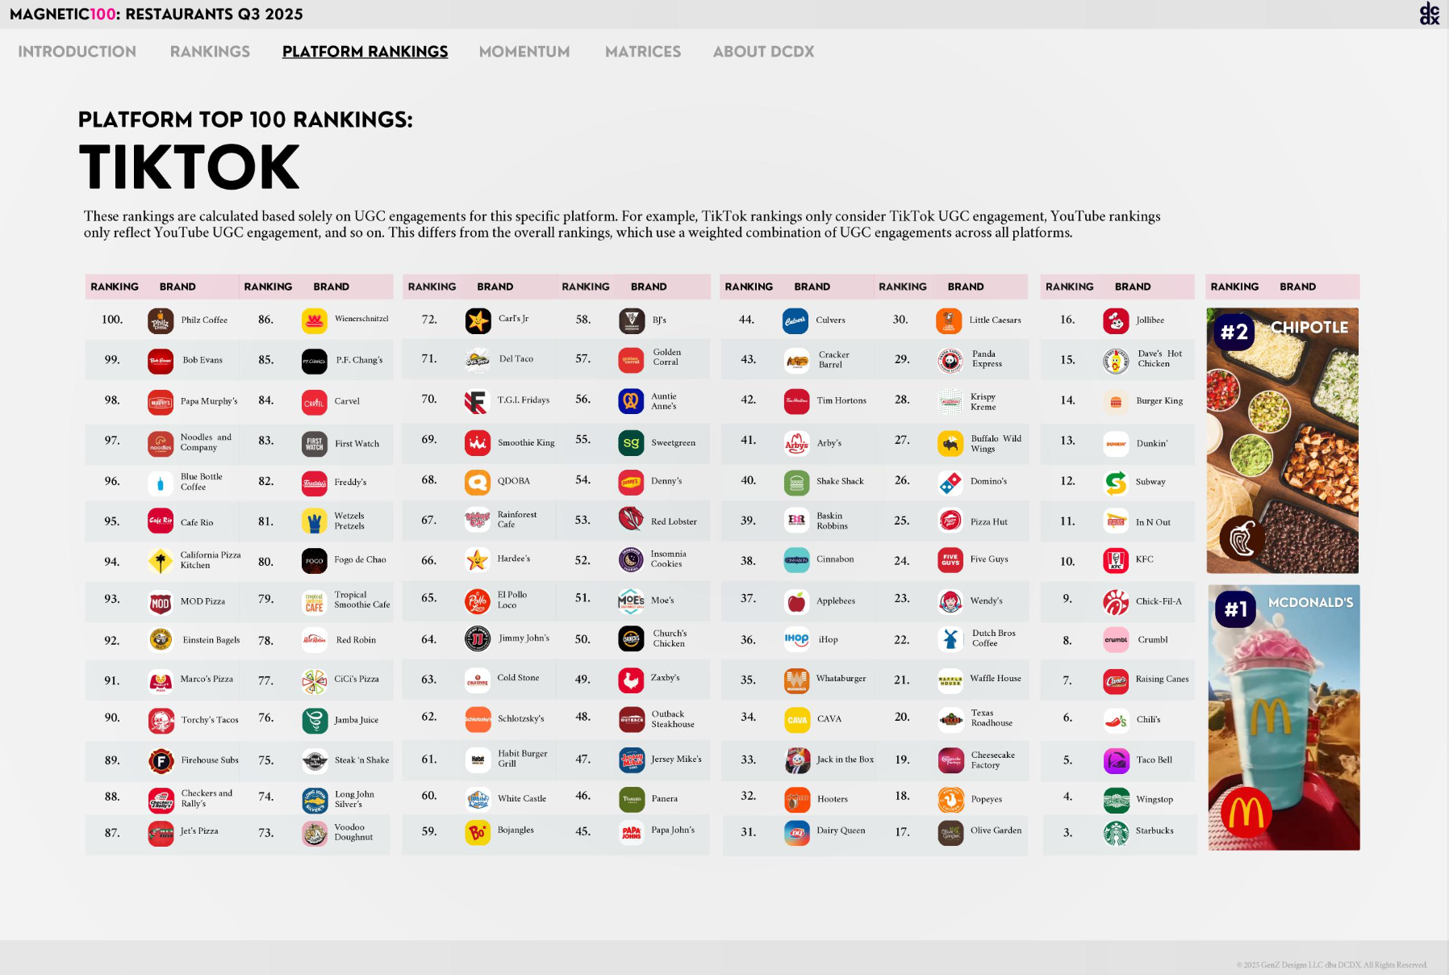This screenshot has height=975, width=1449.
Task: Click the Dairy Queen icon
Action: pos(796,832)
